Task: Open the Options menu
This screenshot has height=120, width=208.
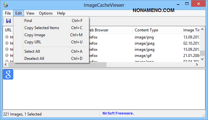Action: [46, 13]
